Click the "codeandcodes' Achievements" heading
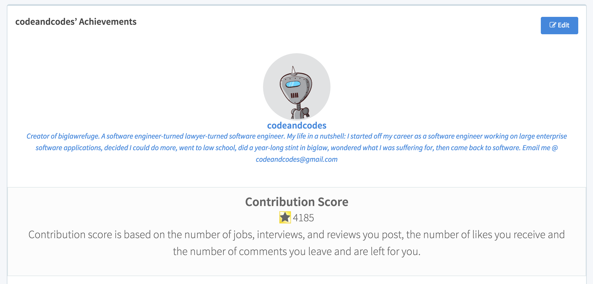This screenshot has width=593, height=284. [x=76, y=22]
